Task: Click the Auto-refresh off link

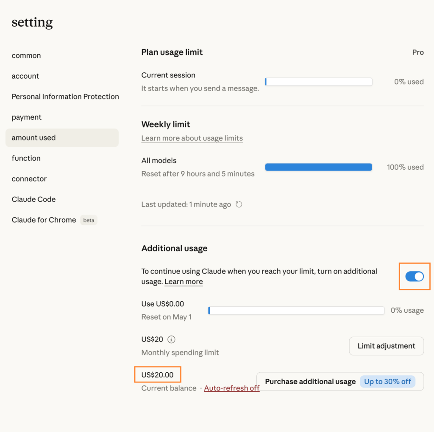Action: click(x=232, y=388)
